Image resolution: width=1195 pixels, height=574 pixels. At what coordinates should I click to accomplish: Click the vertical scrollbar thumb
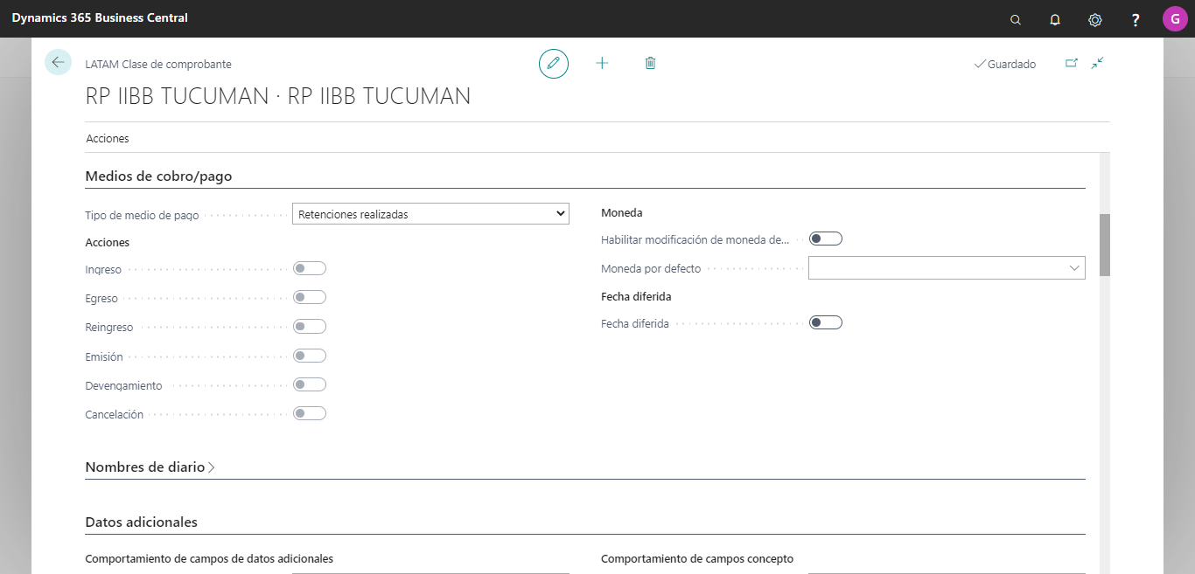[x=1104, y=245]
